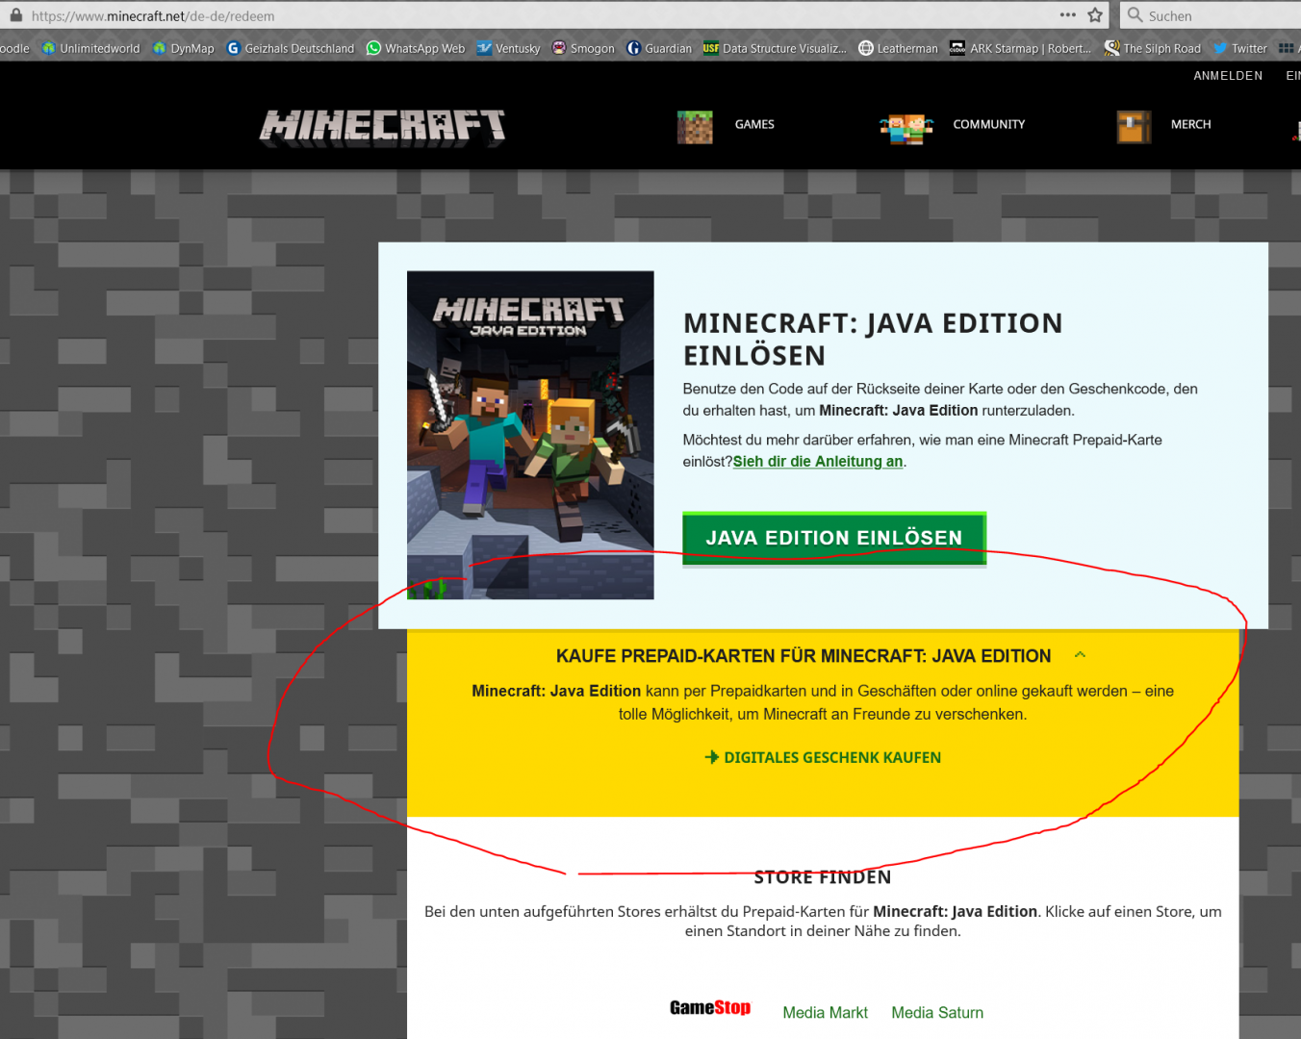Click the Java Edition Einlösen button
Image resolution: width=1301 pixels, height=1039 pixels.
coord(833,538)
